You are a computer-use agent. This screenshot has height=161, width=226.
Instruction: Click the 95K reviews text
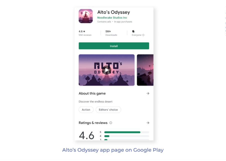coord(85,35)
